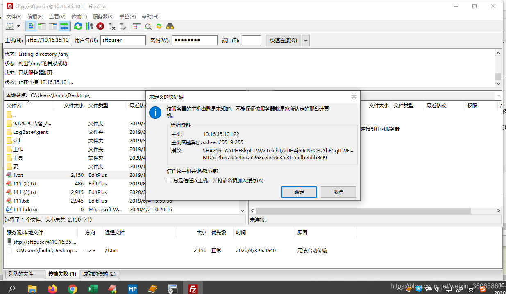
Task: Select the 1.txt file
Action: 18,175
